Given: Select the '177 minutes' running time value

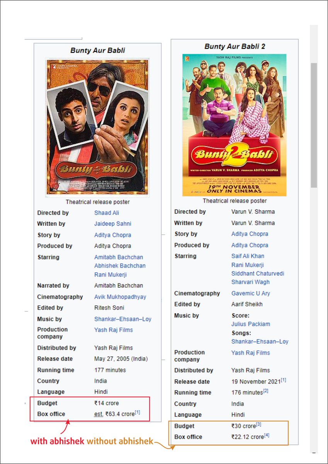Looking at the screenshot, I should pos(110,370).
